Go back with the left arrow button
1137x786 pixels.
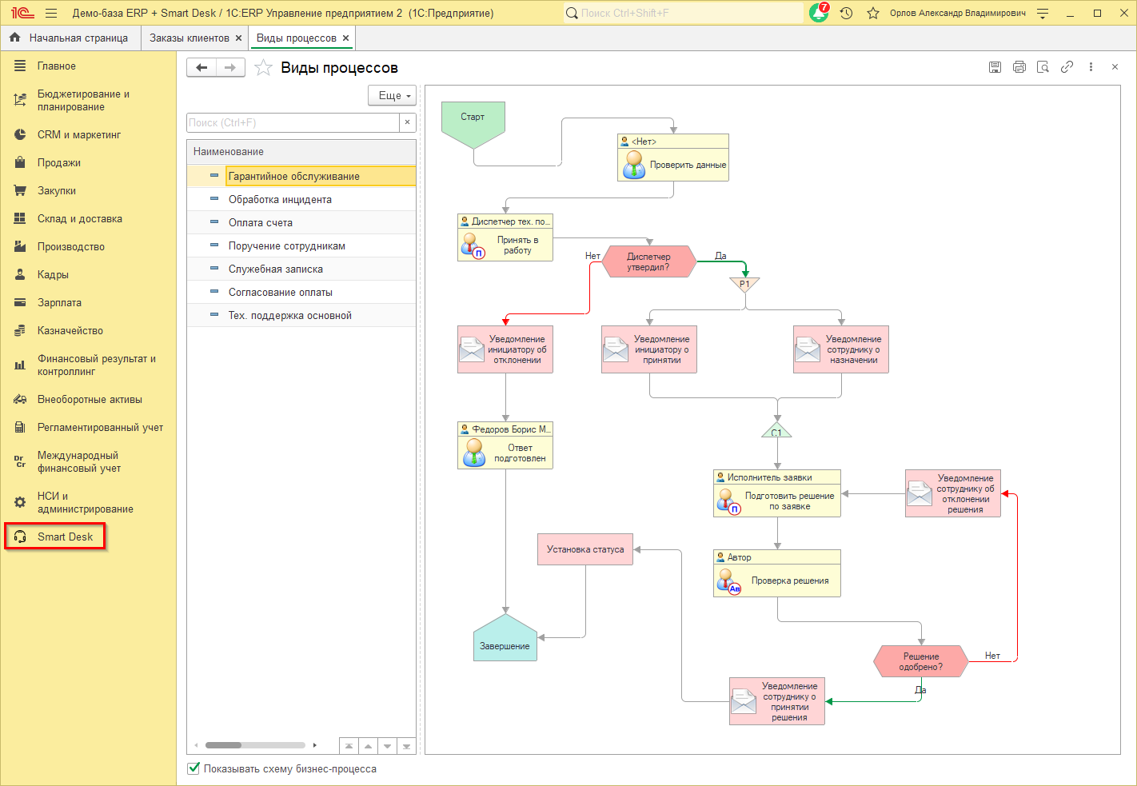pos(201,67)
